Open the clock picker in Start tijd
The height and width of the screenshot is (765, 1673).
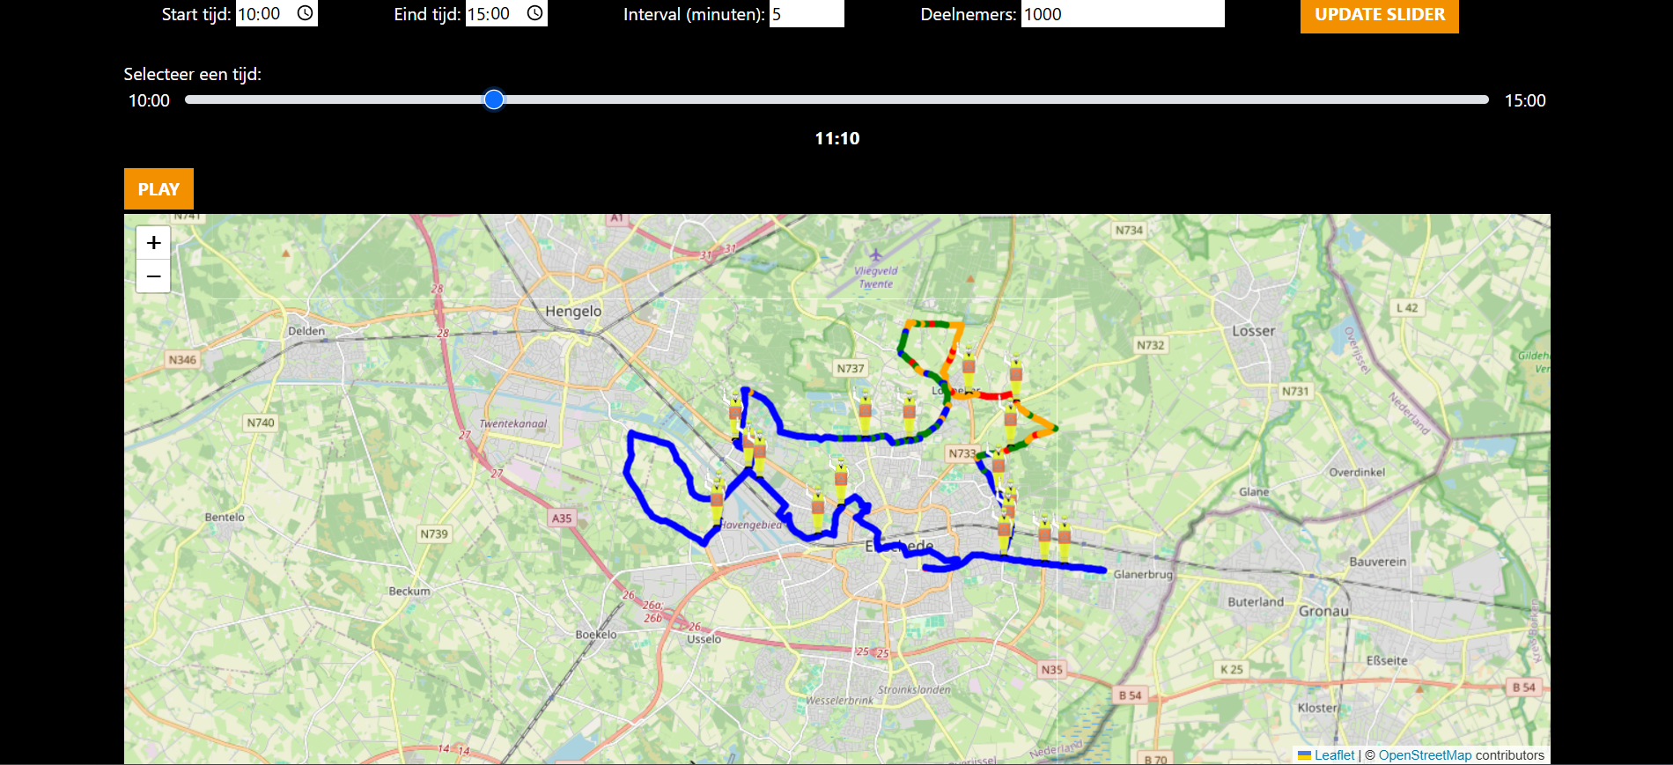coord(305,13)
